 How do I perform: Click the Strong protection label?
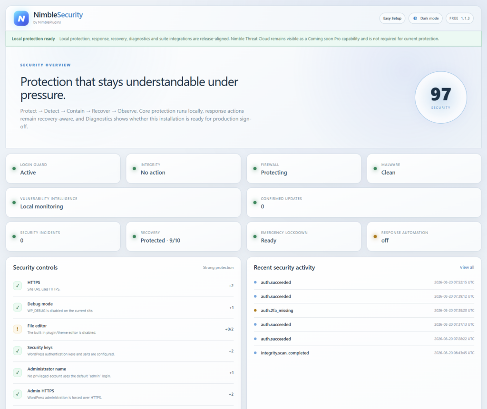coord(218,267)
